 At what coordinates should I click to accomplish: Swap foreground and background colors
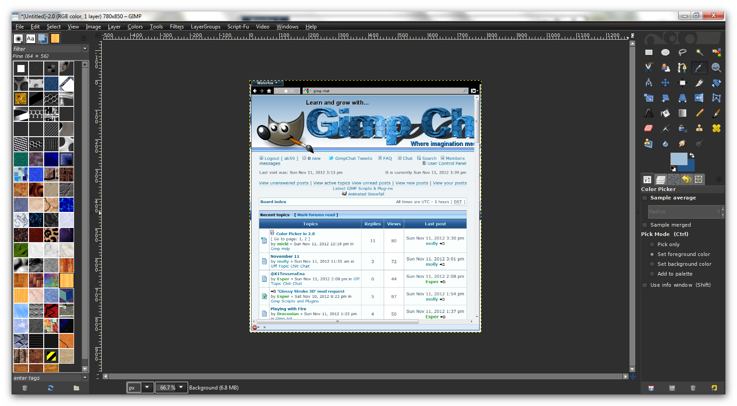pos(691,155)
